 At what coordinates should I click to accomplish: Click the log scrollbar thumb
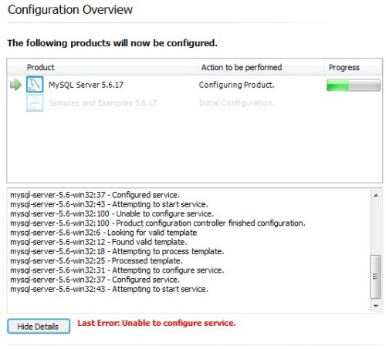(x=376, y=277)
